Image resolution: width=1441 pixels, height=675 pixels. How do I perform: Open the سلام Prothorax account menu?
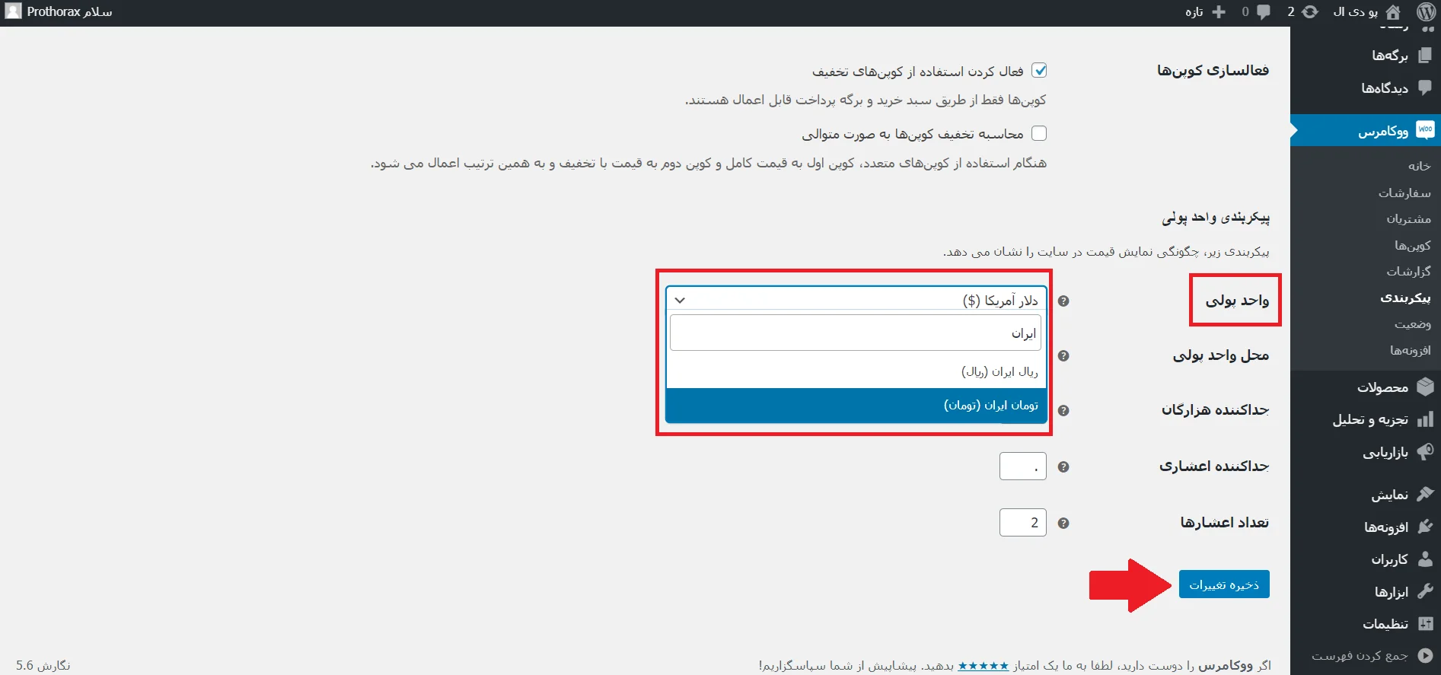[x=59, y=12]
